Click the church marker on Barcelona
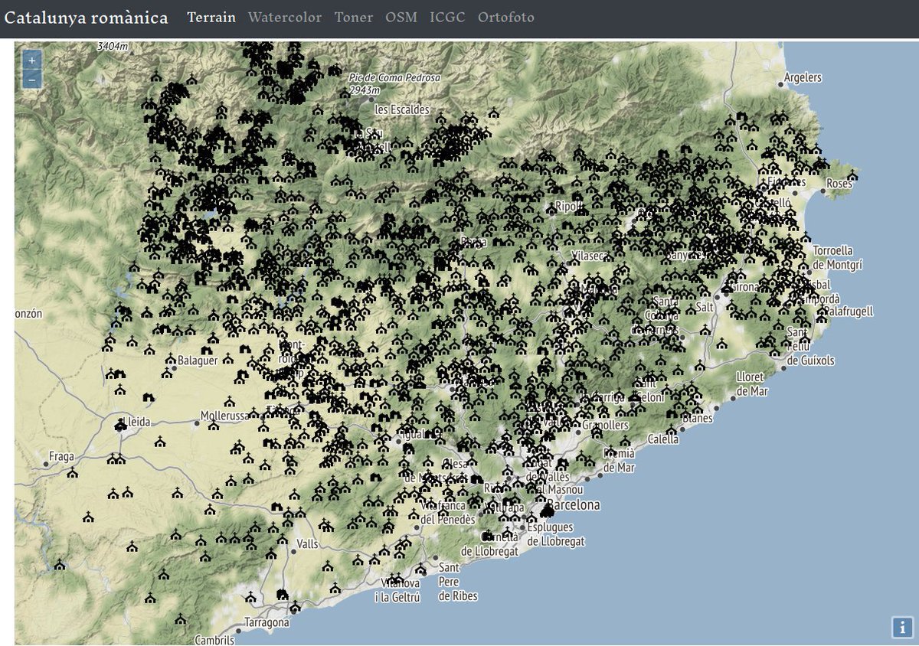The width and height of the screenshot is (919, 646). click(x=547, y=511)
